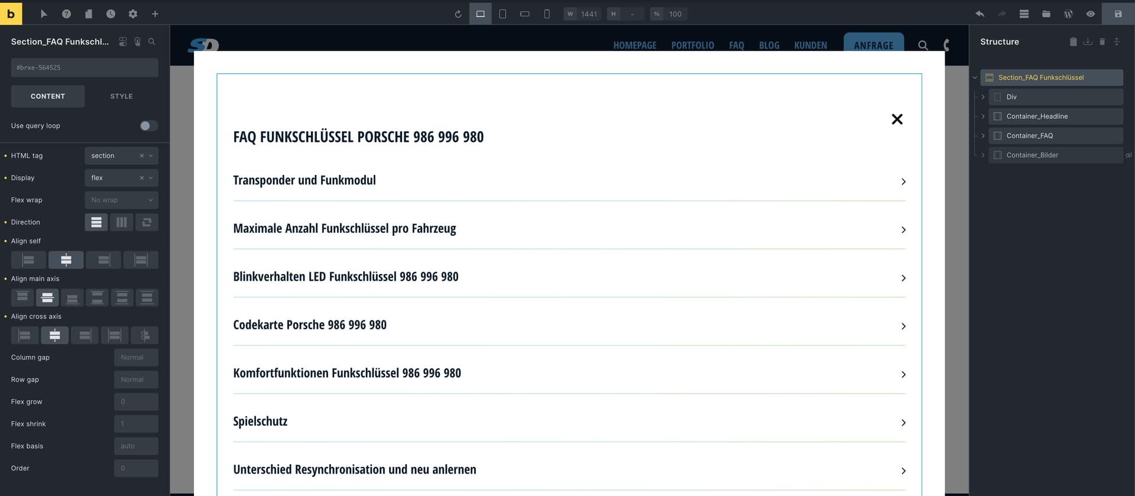Paste element clipboard icon in Structure
Screen dimensions: 1135x496
[x=1073, y=41]
